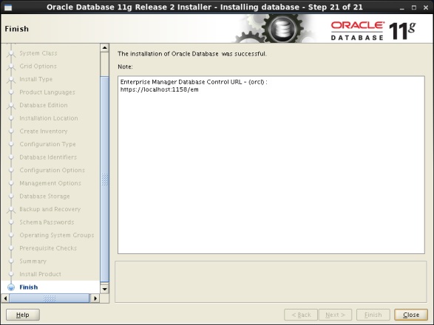Select the Schema Passwords step
Image resolution: width=434 pixels, height=325 pixels.
(47, 222)
